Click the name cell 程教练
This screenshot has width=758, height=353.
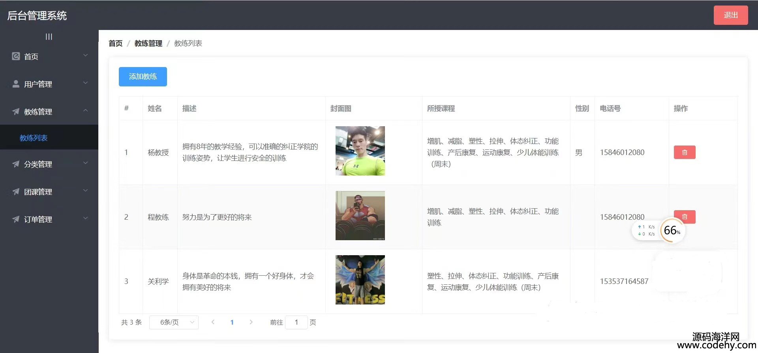coord(158,217)
